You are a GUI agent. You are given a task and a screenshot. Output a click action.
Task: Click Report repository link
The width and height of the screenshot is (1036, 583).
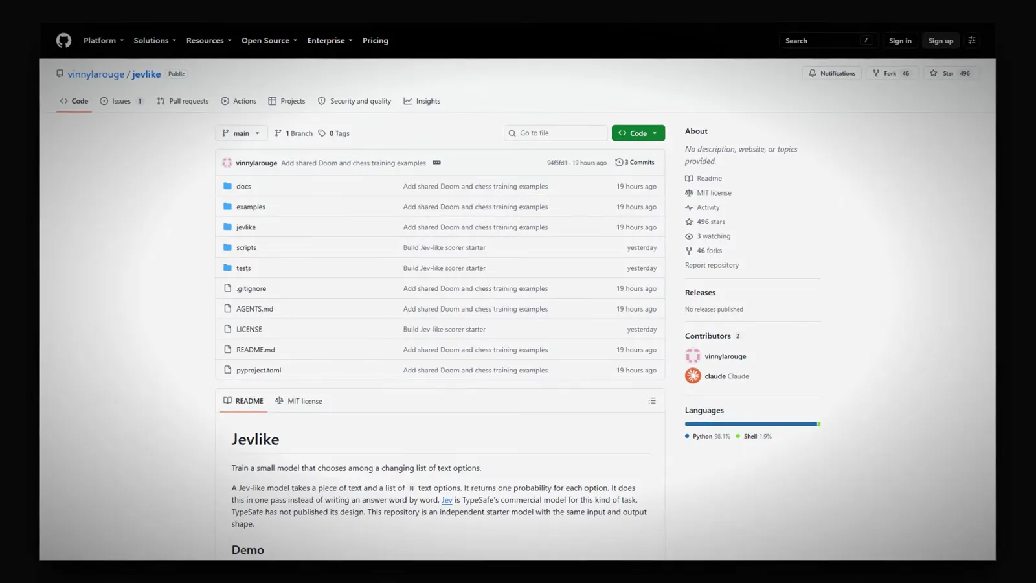(x=712, y=265)
